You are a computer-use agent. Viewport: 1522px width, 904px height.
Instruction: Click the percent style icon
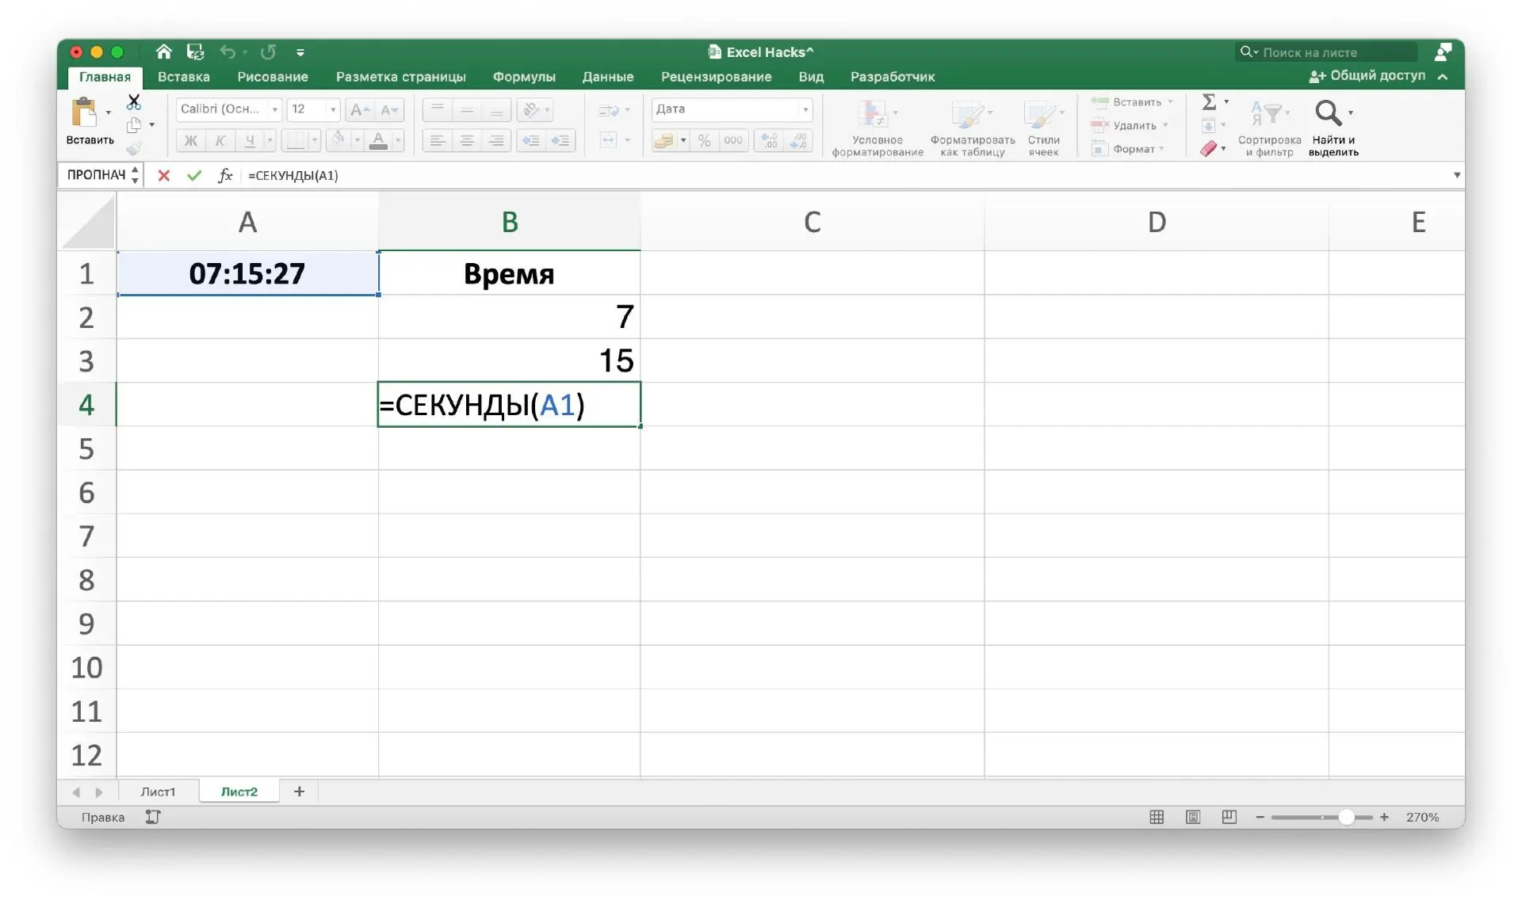[x=704, y=140]
